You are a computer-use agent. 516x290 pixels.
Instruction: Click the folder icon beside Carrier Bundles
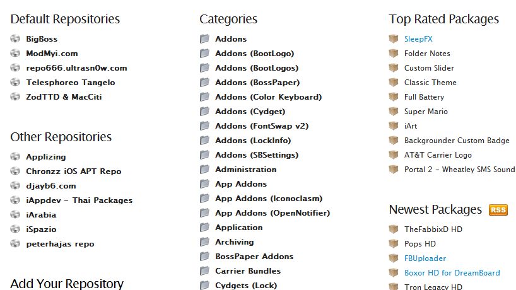pyautogui.click(x=204, y=271)
